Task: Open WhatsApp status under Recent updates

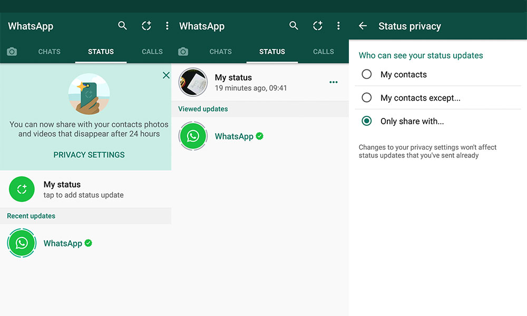Action: point(22,243)
